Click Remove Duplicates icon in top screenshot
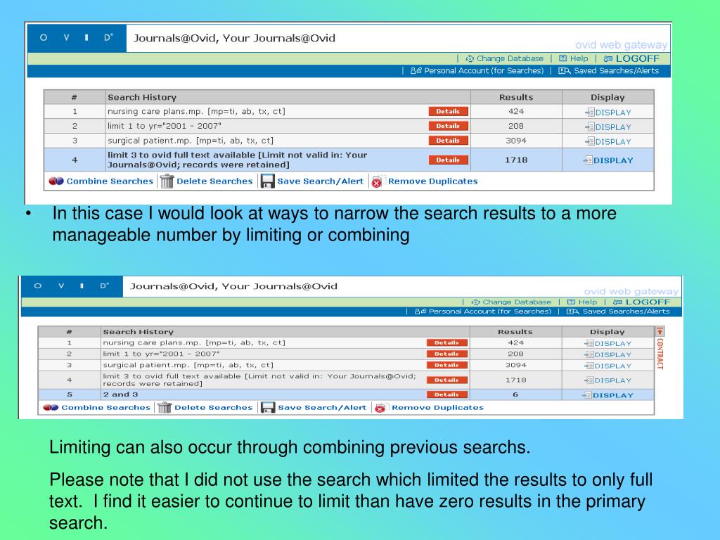The width and height of the screenshot is (720, 540). (x=378, y=182)
